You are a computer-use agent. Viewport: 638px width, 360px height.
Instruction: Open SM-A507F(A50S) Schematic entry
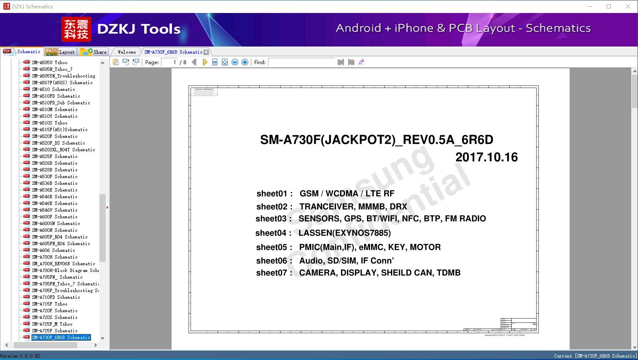tap(62, 83)
